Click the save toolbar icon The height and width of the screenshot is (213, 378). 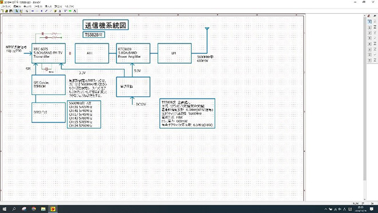(11, 11)
